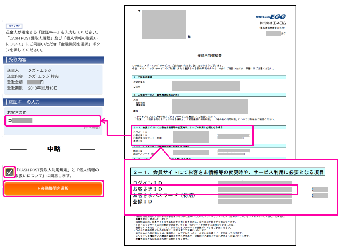Click the 受取期限 2018年03月13日 line
The width and height of the screenshot is (339, 251).
pyautogui.click(x=32, y=88)
